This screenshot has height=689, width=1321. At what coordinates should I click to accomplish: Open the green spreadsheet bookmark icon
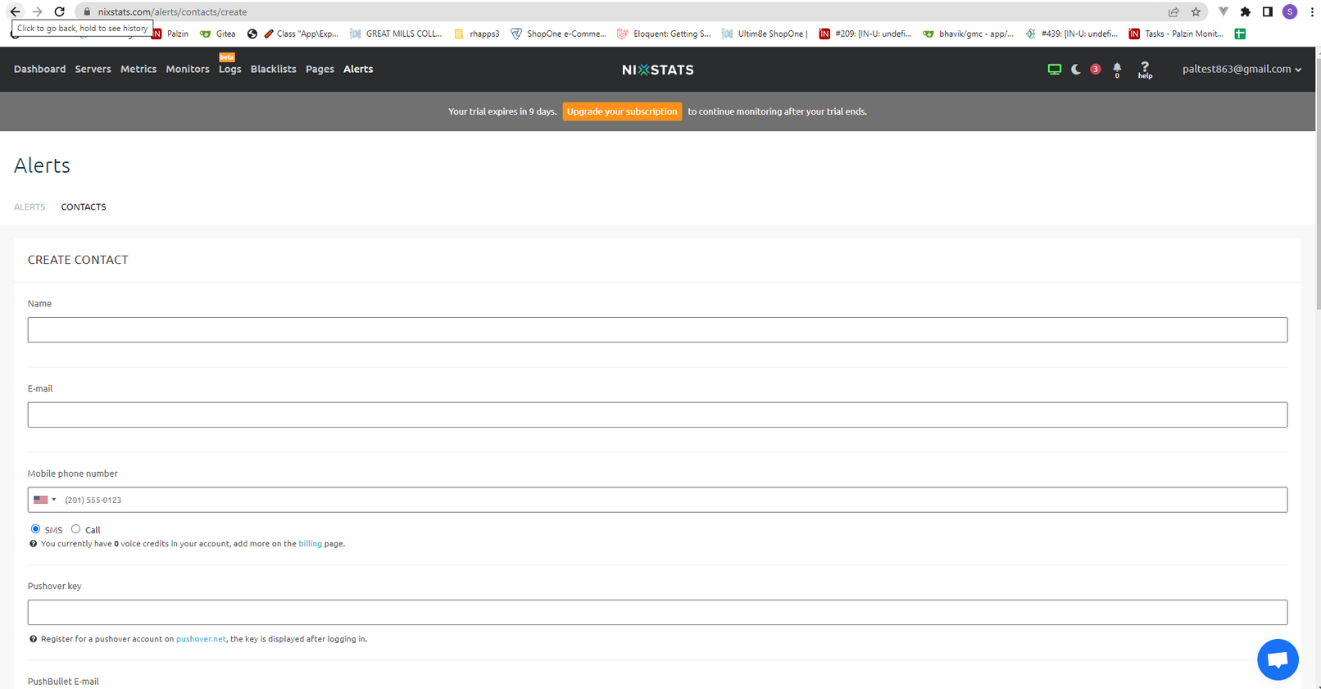pos(1240,34)
